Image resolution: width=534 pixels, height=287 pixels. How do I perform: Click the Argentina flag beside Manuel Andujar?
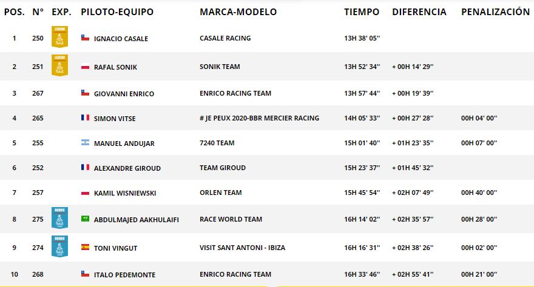(86, 143)
